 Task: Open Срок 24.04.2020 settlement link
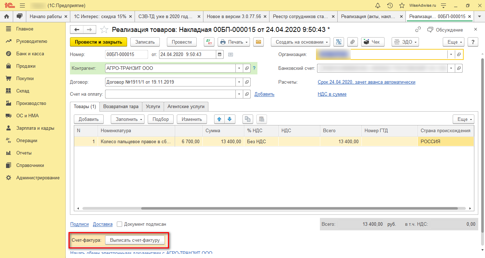366,82
